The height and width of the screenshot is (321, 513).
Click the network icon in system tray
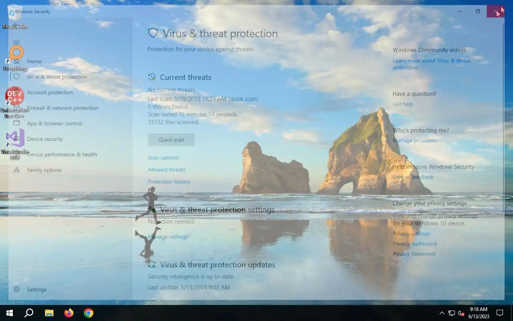point(452,313)
